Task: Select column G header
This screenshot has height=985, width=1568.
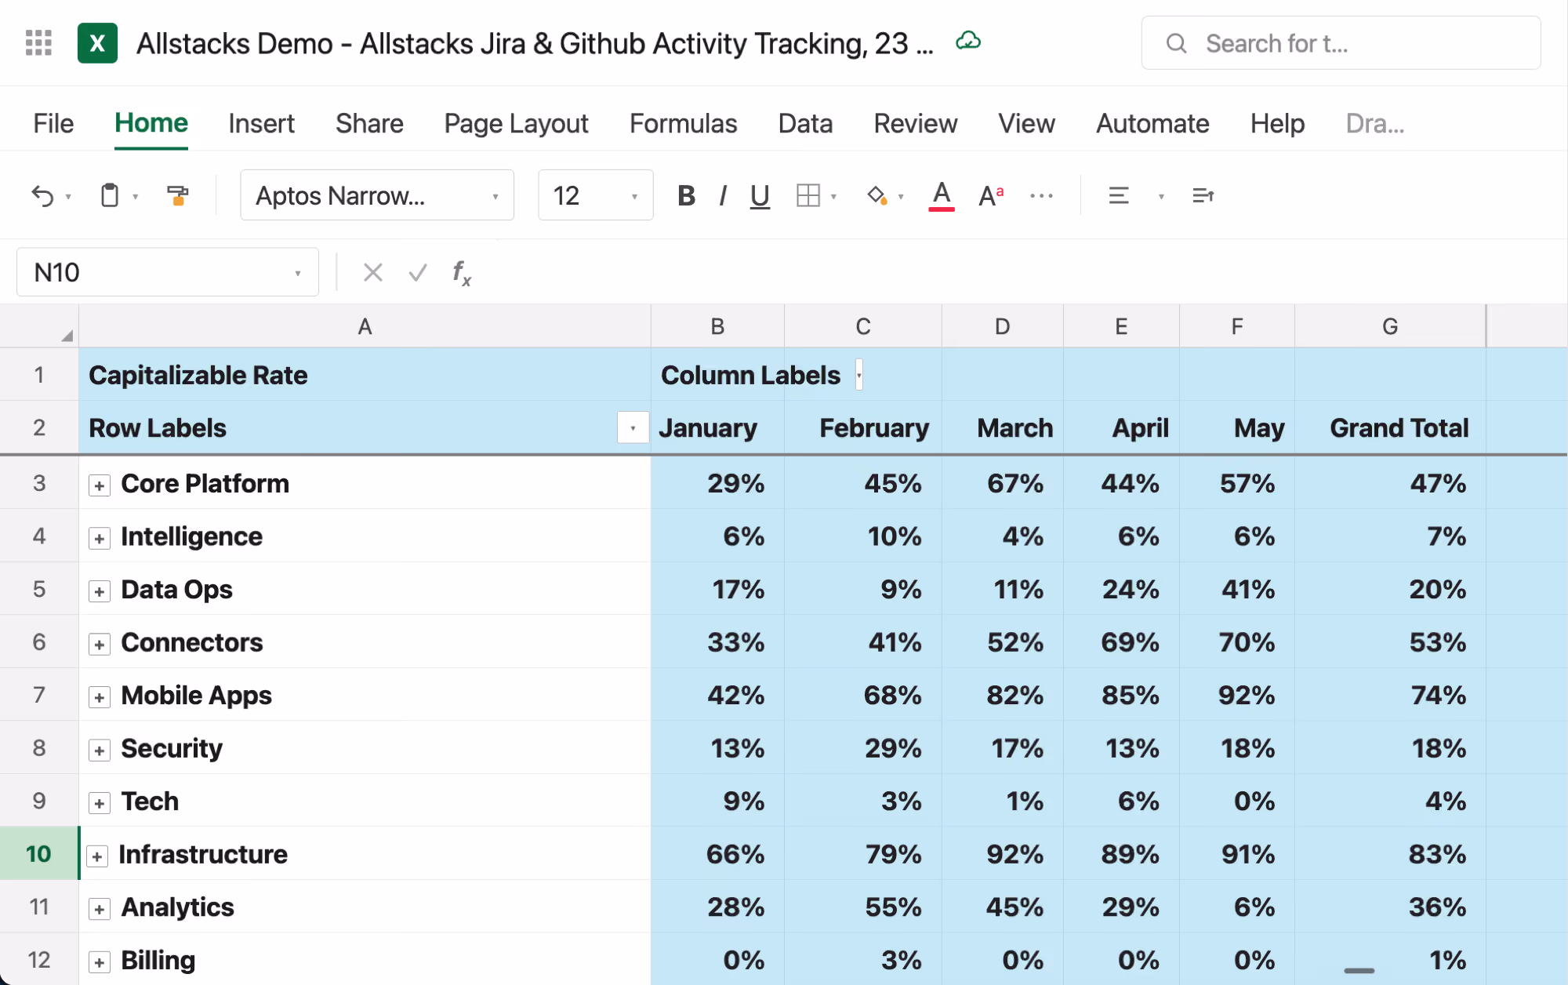Action: point(1390,326)
